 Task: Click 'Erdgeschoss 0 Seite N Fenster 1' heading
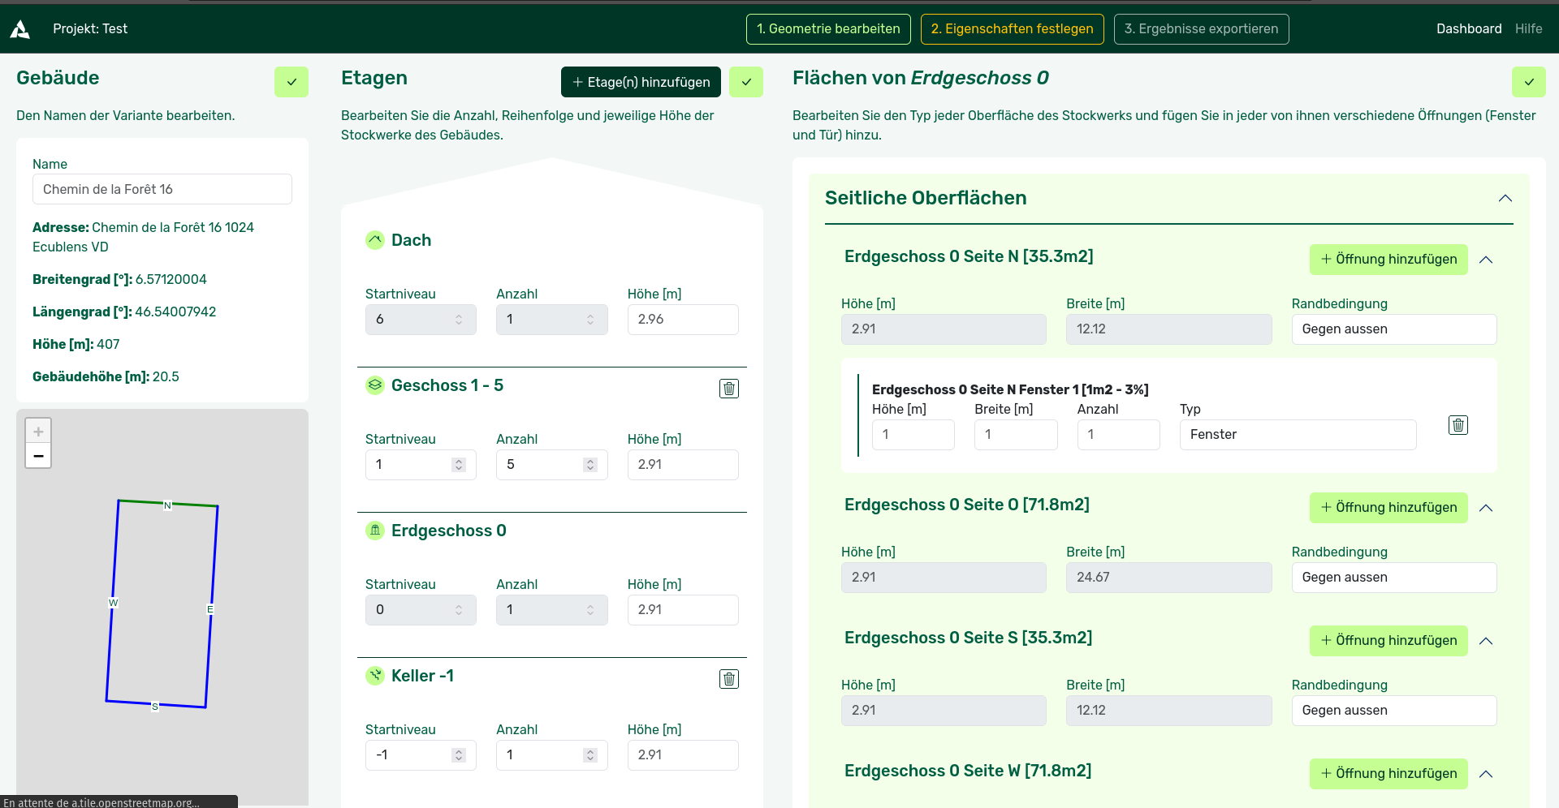click(x=1010, y=389)
